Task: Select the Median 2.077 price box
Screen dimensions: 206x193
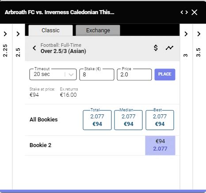Action: 129,120
